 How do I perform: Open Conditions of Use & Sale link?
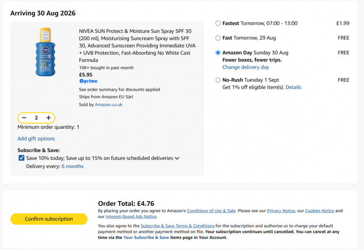(211, 211)
